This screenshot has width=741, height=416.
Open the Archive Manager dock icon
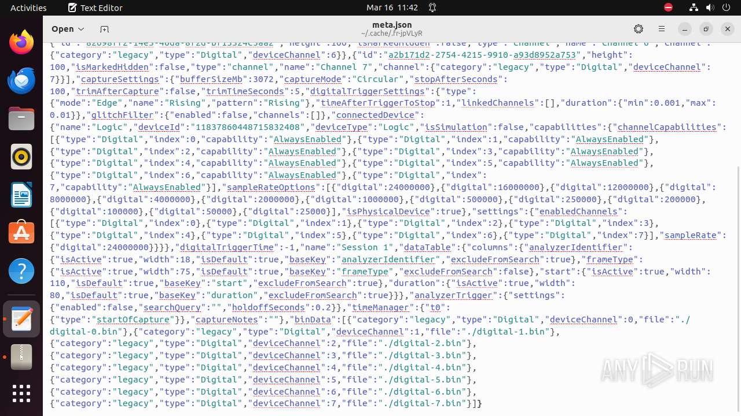21,357
